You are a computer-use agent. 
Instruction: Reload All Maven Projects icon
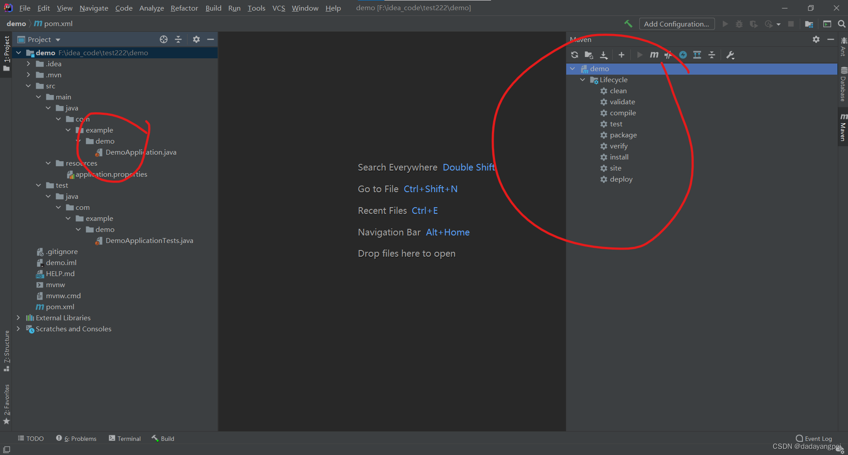pos(575,55)
